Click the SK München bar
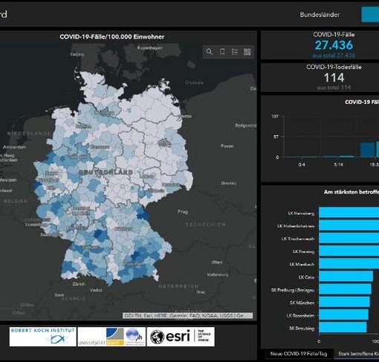 344,303
